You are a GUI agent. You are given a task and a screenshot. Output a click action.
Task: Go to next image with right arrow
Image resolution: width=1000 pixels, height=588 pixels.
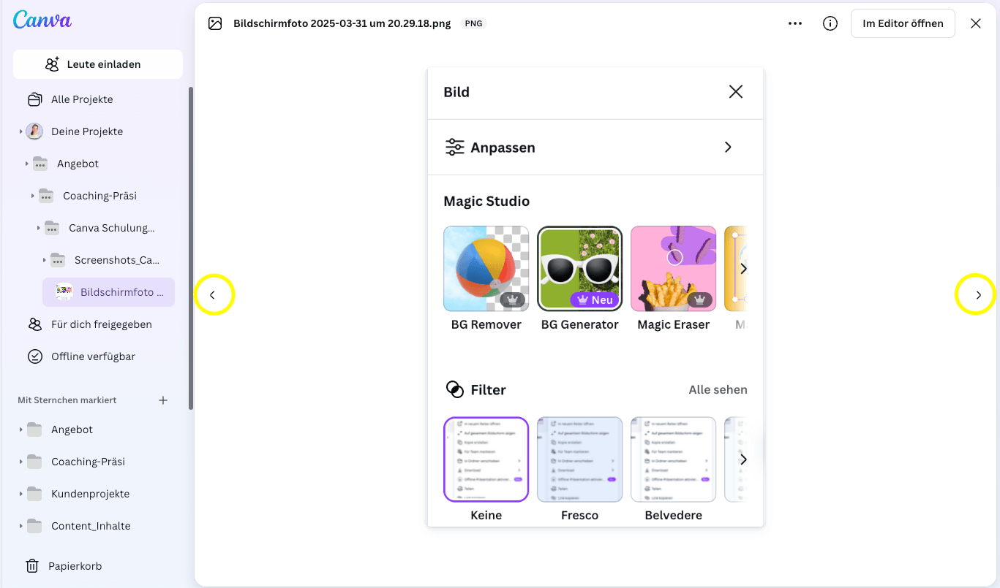tap(978, 295)
